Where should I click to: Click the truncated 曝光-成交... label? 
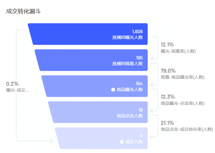(18, 90)
